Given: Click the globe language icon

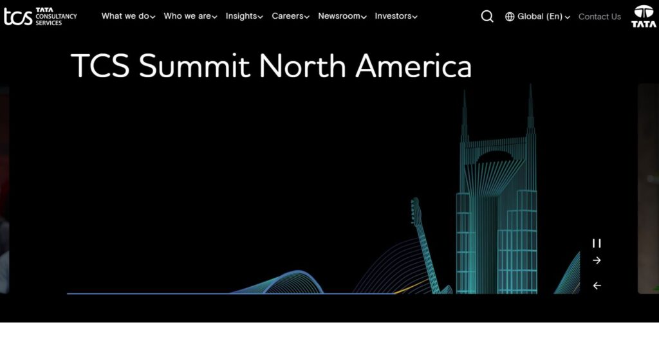Looking at the screenshot, I should [510, 17].
